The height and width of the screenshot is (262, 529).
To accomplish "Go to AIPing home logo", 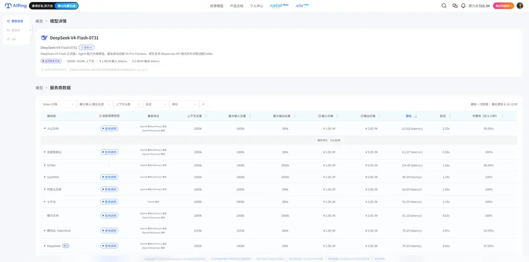I will tap(16, 6).
